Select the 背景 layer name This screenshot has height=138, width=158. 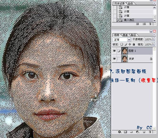pos(131,59)
